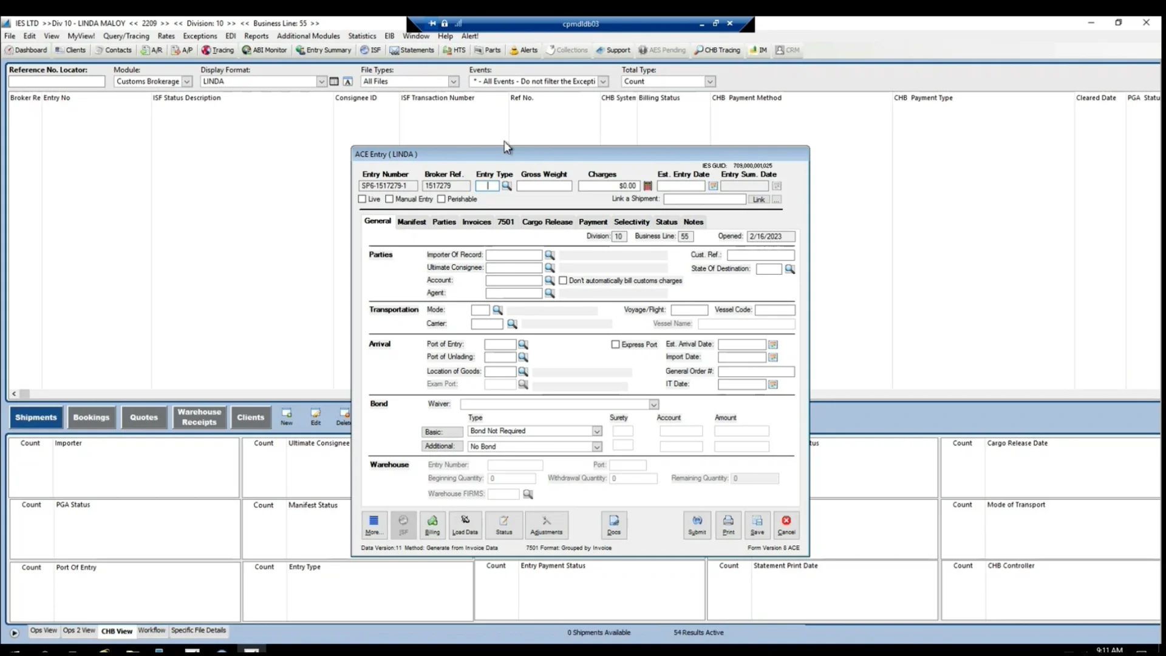Click the Warehouse Receipts button
This screenshot has height=656, width=1166.
(x=199, y=417)
